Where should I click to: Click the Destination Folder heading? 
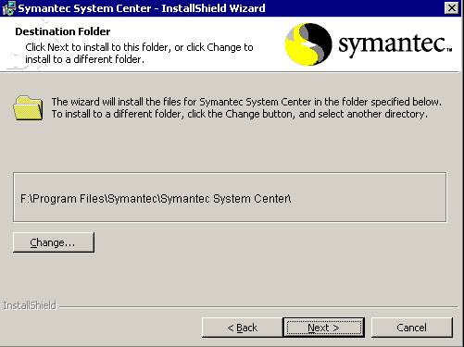pyautogui.click(x=63, y=31)
